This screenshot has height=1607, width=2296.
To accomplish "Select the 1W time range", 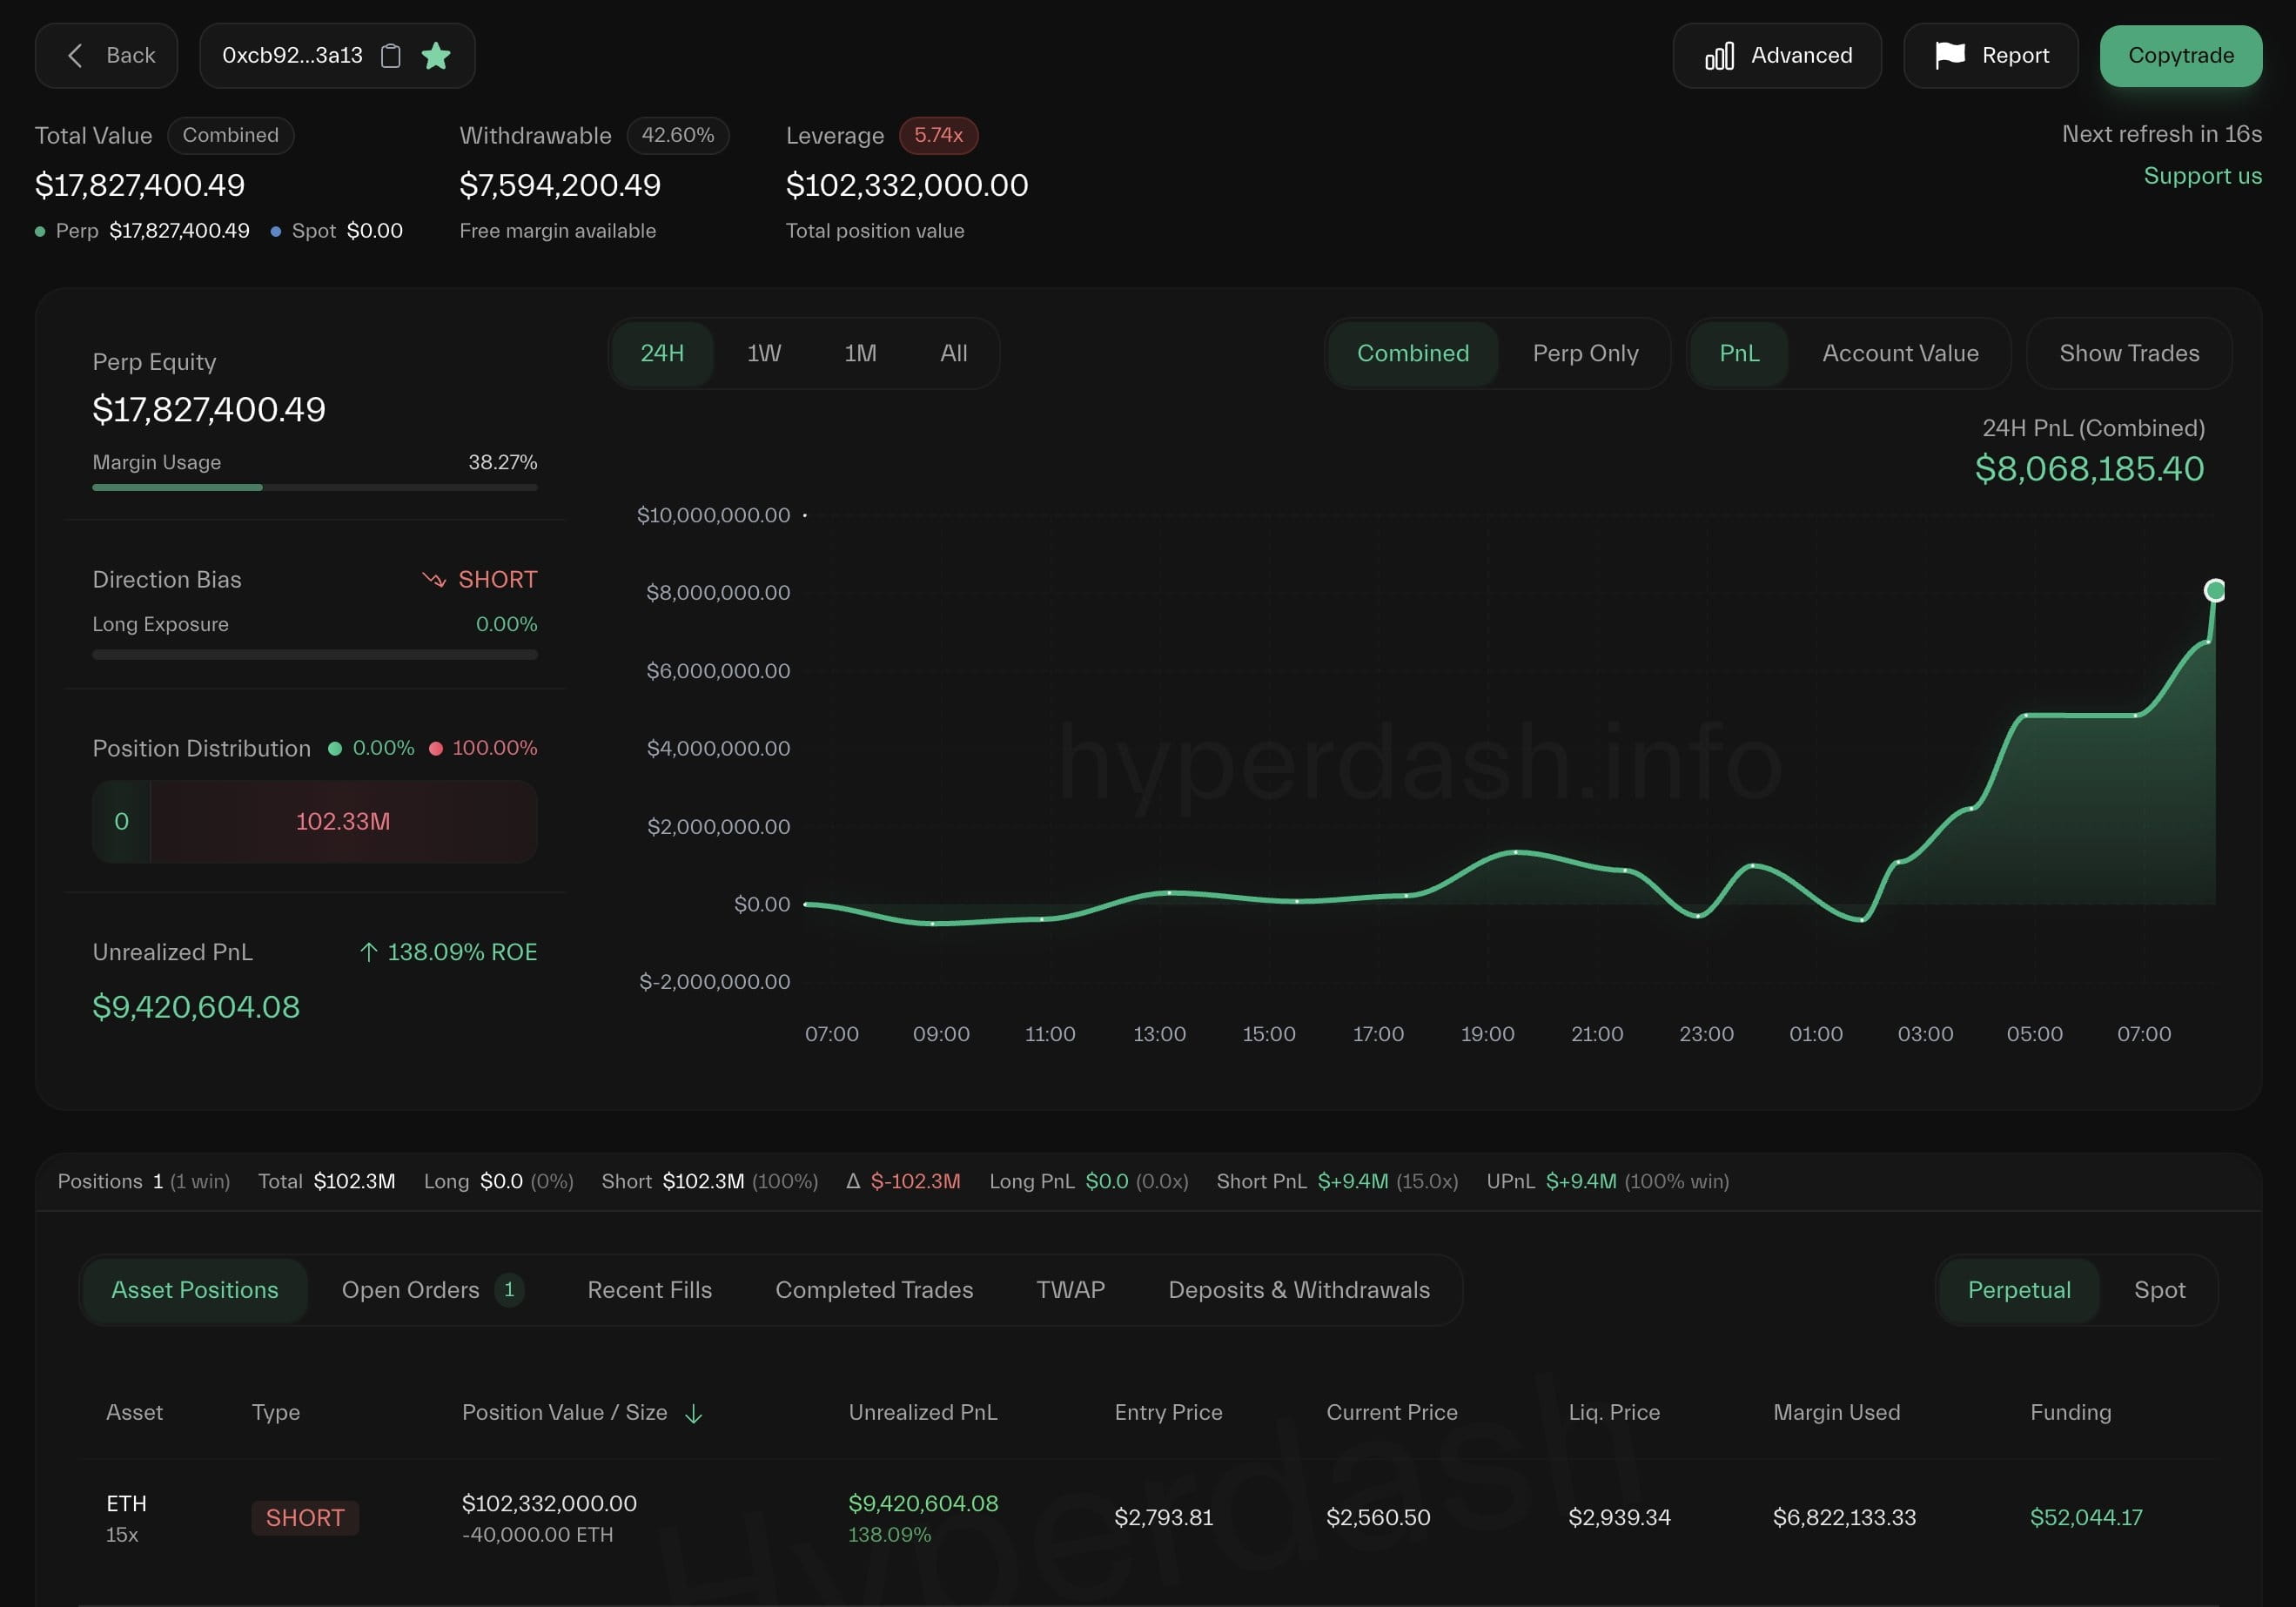I will click(x=763, y=353).
